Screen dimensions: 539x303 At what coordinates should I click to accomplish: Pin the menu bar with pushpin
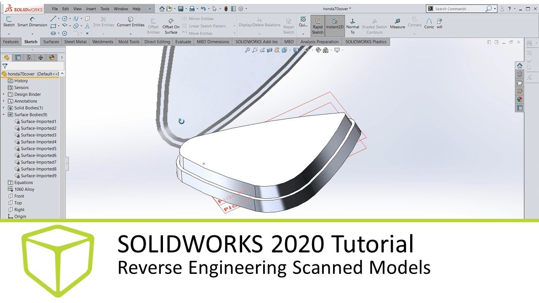click(x=149, y=8)
